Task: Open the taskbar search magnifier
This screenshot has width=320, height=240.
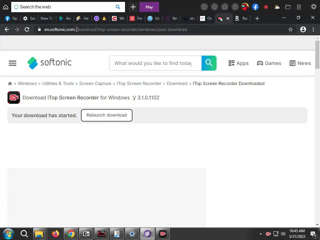Action: tap(24, 234)
